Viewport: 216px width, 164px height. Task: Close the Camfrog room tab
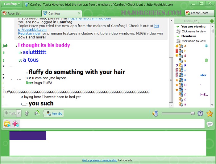(79, 13)
